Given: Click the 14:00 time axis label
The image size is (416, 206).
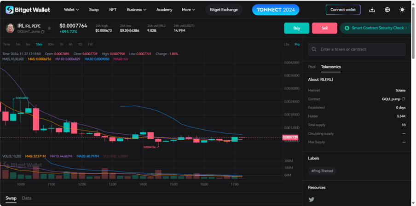Looking at the screenshot, I should pos(143,184).
